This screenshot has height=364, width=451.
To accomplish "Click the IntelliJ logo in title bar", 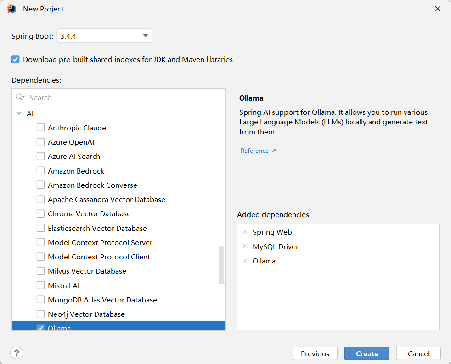I will click(x=12, y=9).
